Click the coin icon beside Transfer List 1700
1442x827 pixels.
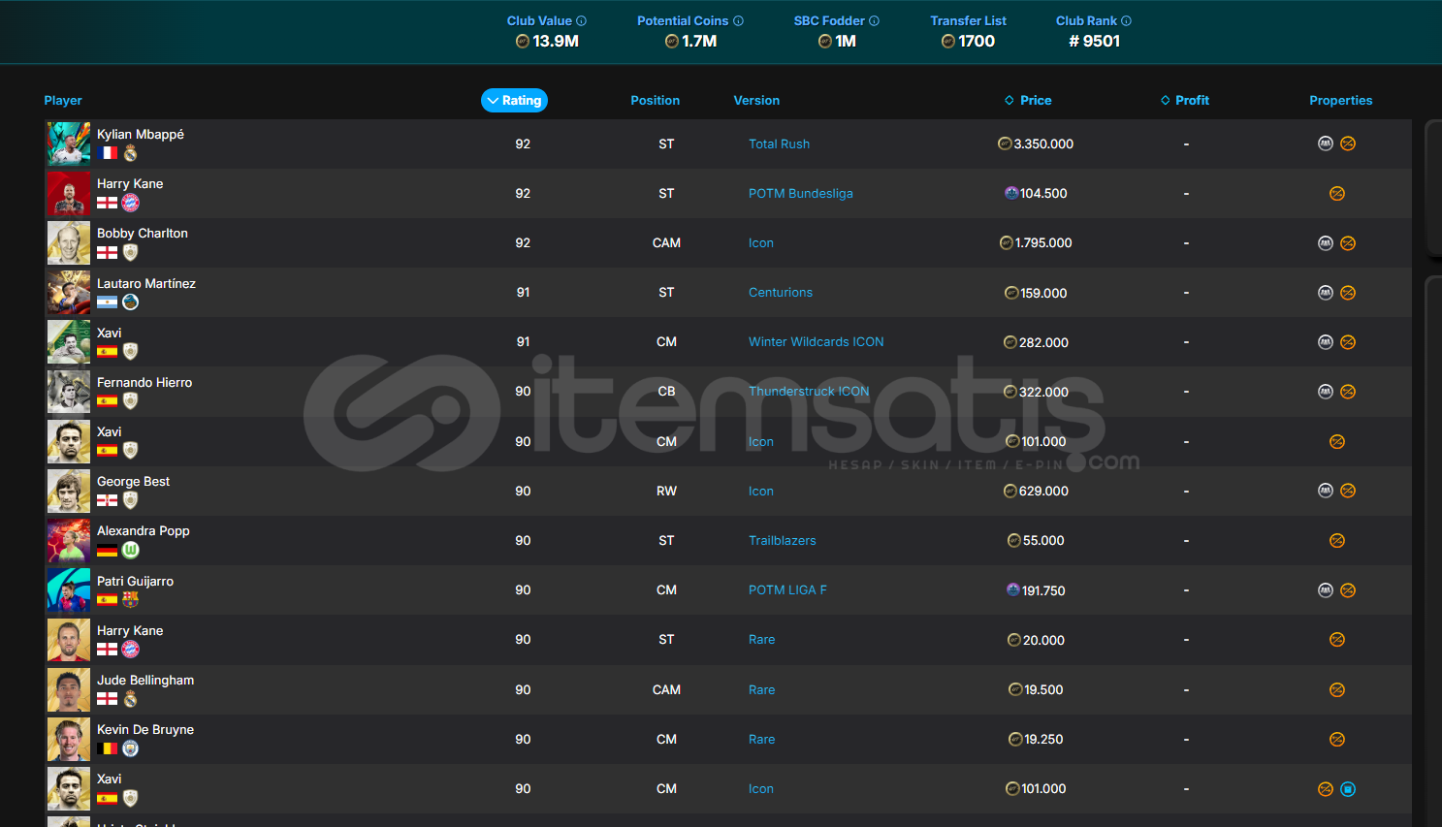click(x=948, y=41)
